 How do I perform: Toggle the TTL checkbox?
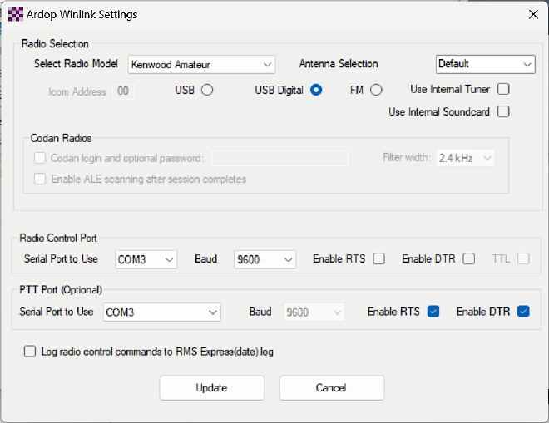click(x=523, y=259)
